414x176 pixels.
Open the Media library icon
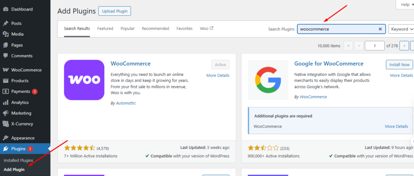(5, 34)
